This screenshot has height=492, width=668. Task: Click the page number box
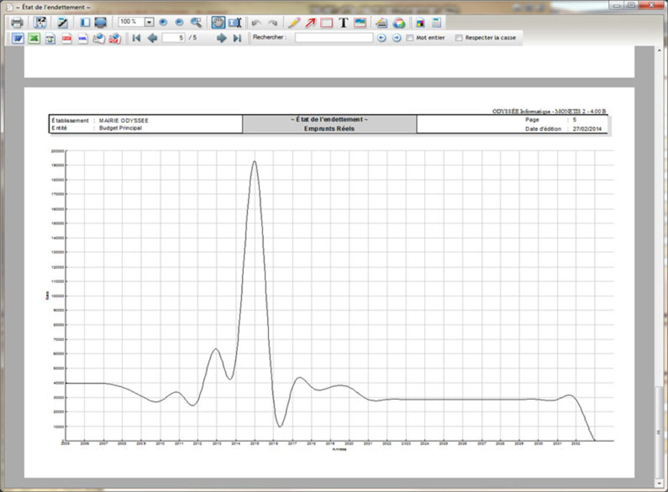(173, 38)
